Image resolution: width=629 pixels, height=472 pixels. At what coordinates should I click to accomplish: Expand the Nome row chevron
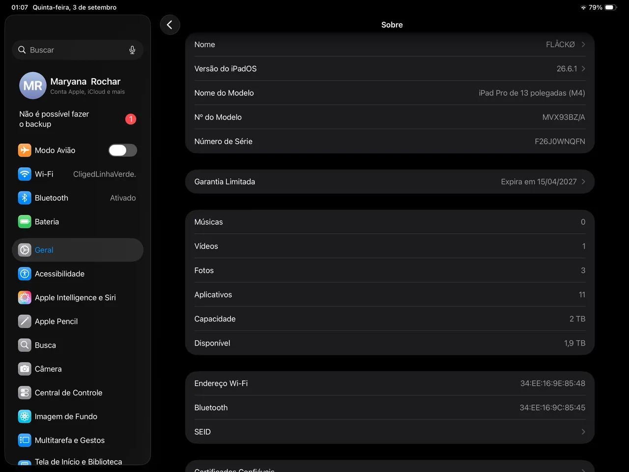click(583, 44)
